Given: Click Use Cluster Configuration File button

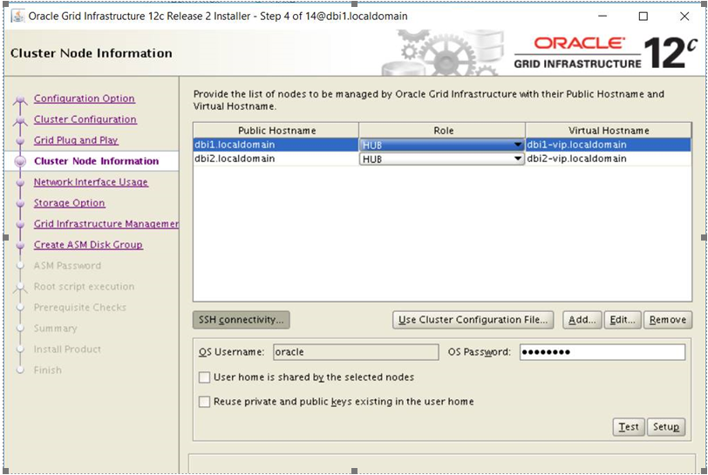Looking at the screenshot, I should coord(473,320).
